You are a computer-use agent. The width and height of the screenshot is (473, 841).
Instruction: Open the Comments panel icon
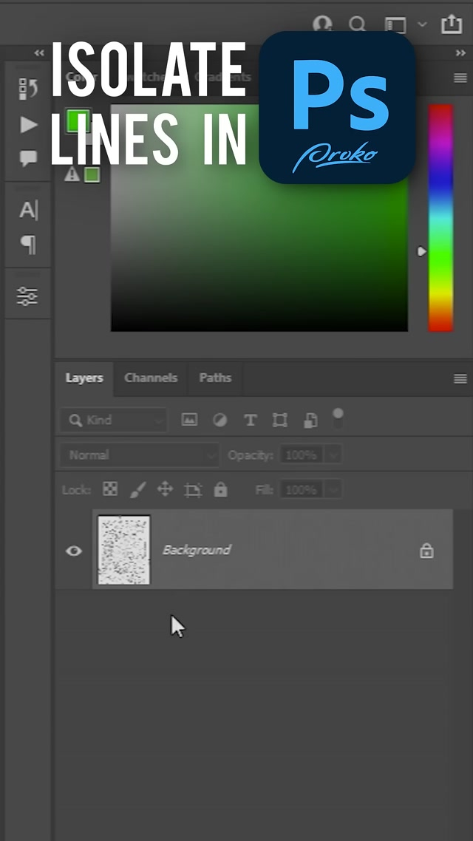click(28, 159)
